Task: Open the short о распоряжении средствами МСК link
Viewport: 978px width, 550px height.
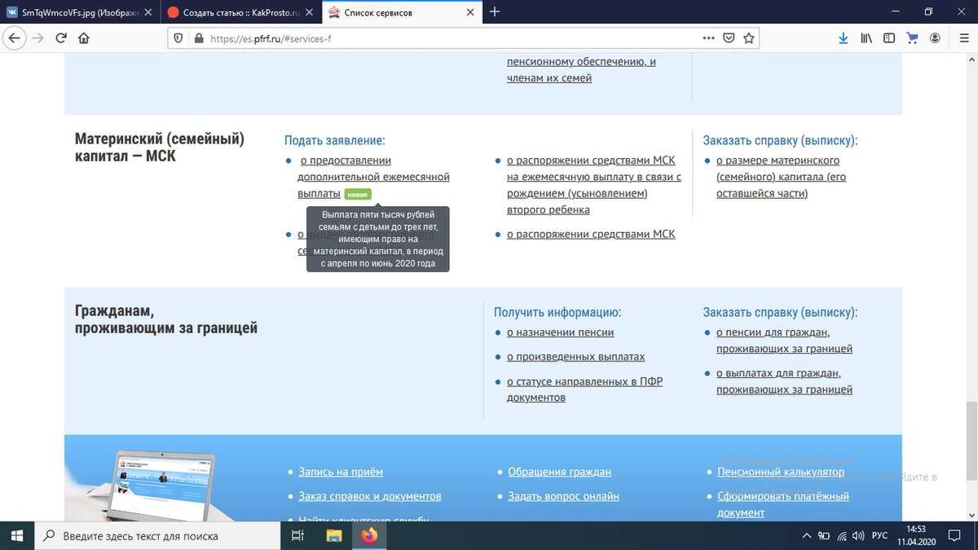Action: pos(591,234)
